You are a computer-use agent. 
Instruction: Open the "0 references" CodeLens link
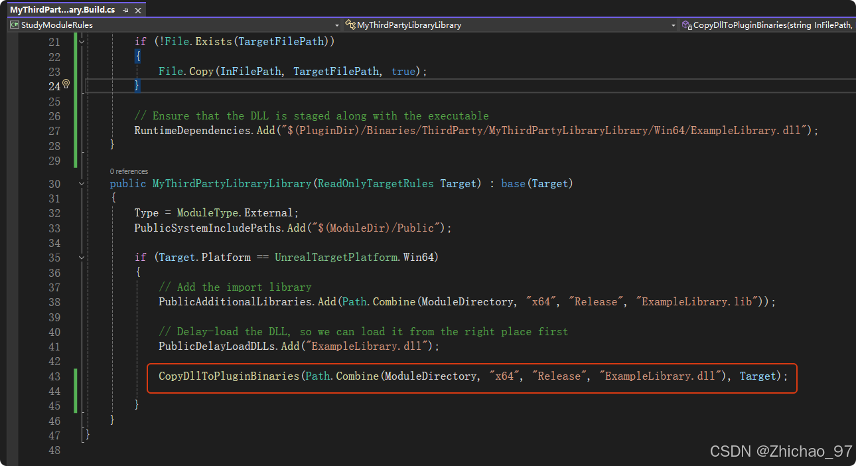(129, 171)
